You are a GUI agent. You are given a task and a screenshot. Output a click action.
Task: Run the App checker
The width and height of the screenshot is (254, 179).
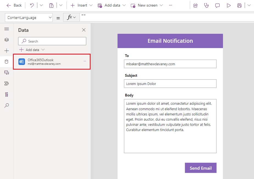pos(206,5)
